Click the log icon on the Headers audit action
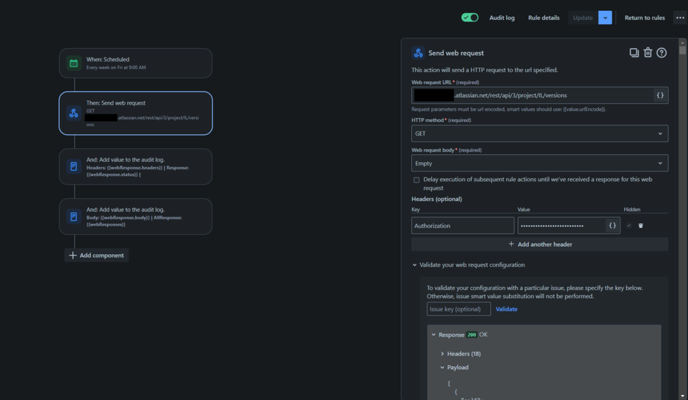 (74, 167)
